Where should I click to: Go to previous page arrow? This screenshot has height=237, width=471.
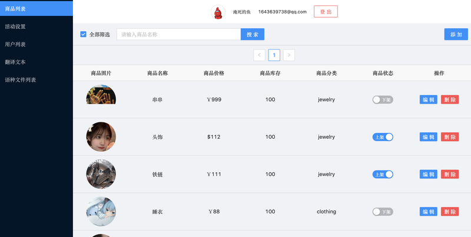259,55
